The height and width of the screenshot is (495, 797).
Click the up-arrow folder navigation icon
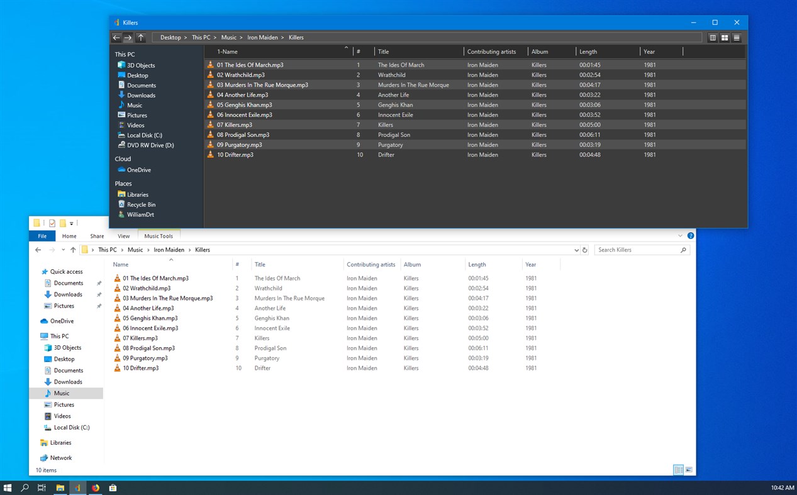point(141,37)
